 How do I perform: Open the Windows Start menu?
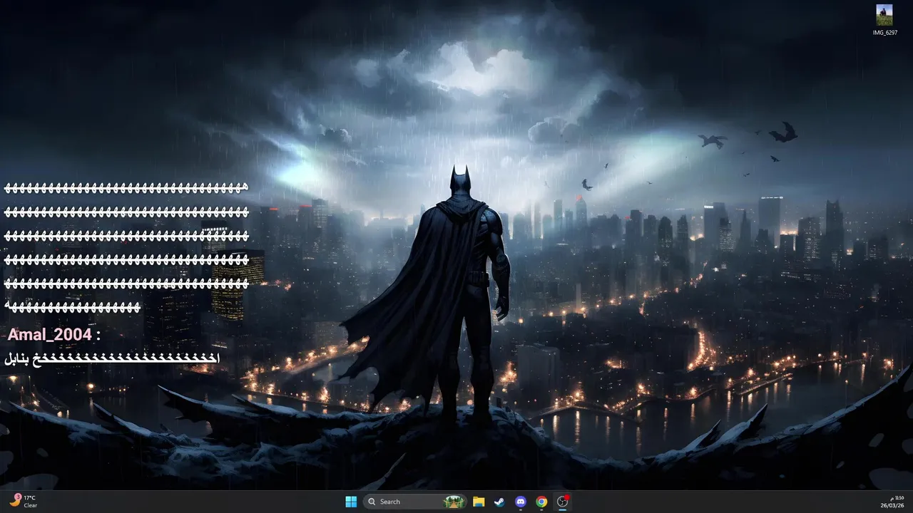coord(351,502)
